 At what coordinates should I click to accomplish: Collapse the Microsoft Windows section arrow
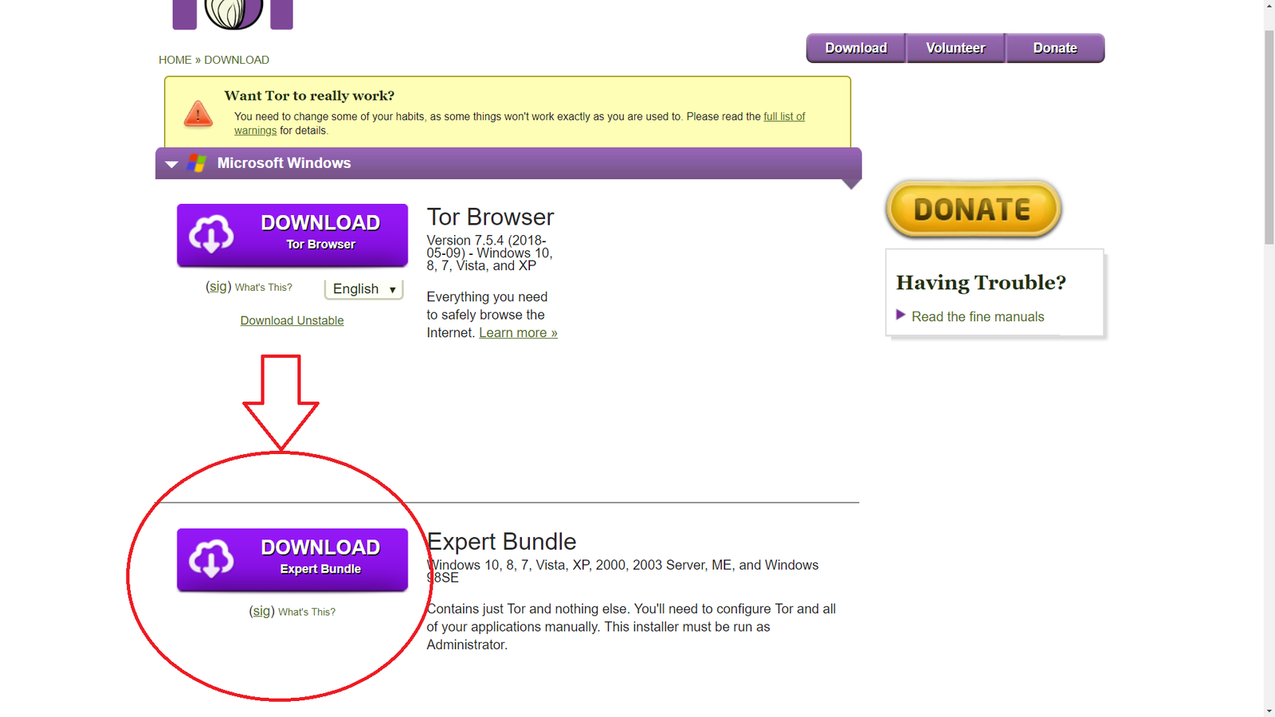click(171, 164)
